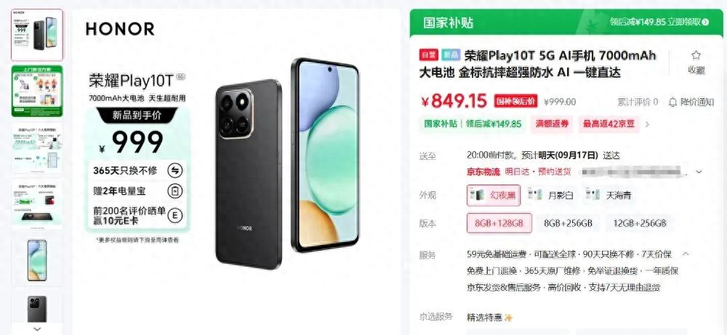Select the 月影白 color option
This screenshot has height=335, width=727.
551,195
